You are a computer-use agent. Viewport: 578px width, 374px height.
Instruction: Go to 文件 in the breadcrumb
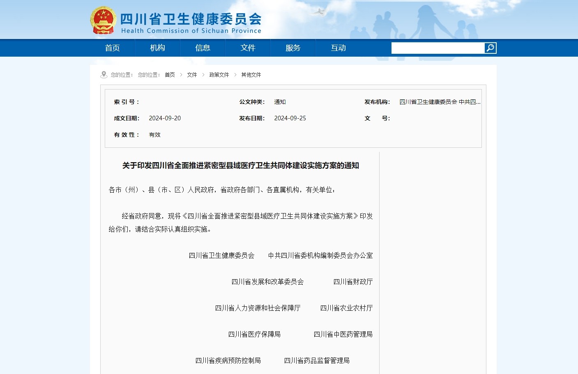pyautogui.click(x=192, y=75)
